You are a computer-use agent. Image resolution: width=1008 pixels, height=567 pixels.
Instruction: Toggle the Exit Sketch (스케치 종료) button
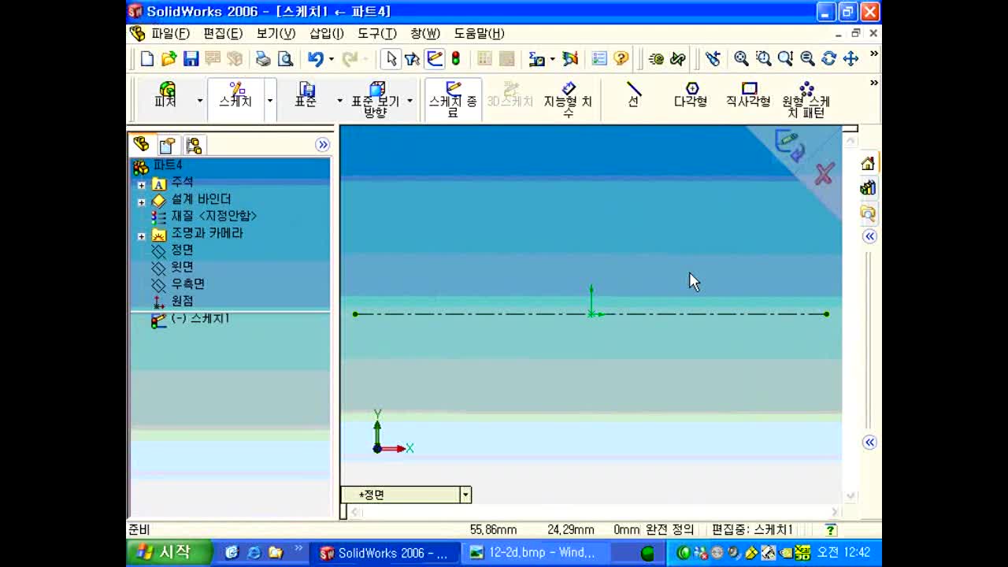pos(453,100)
